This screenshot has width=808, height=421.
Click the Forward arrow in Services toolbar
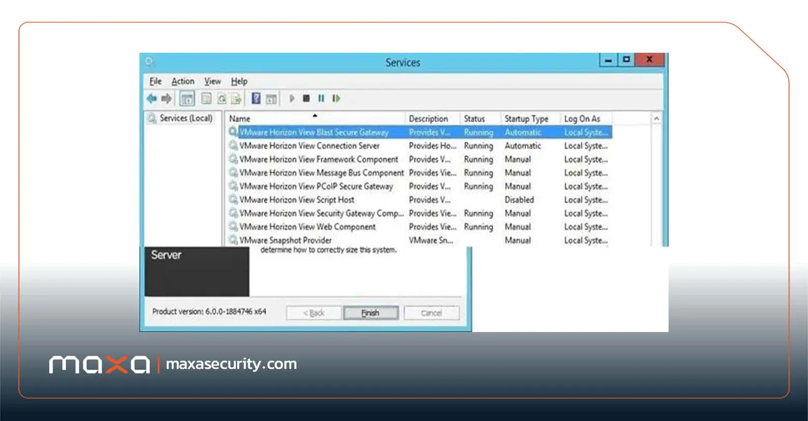point(166,98)
